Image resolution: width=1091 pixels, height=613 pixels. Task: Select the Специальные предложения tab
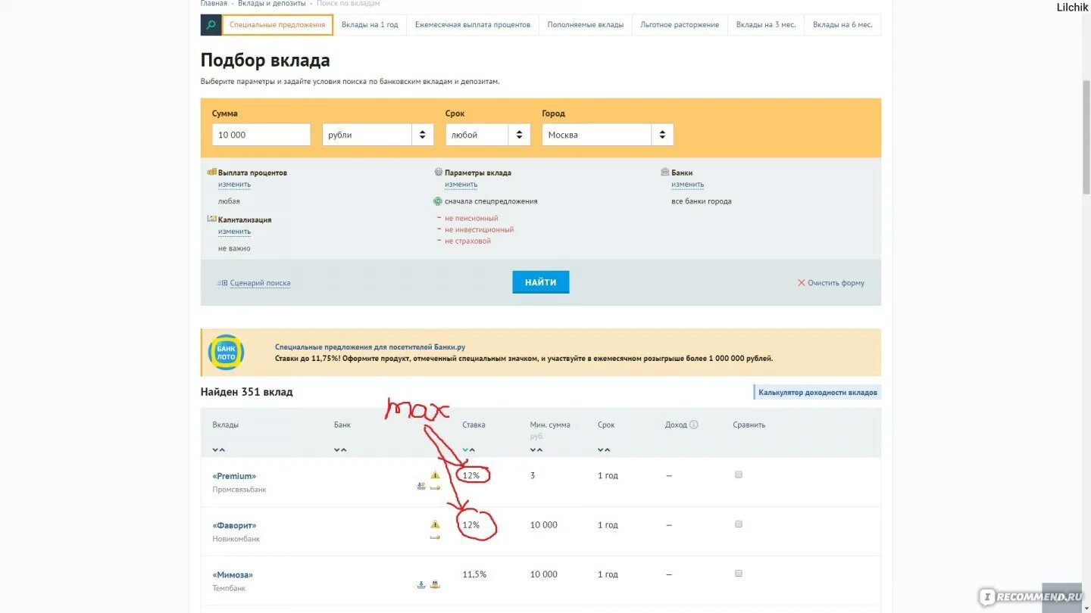(x=277, y=25)
